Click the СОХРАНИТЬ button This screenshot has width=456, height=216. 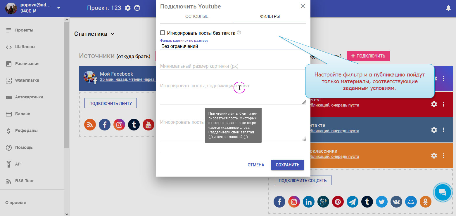click(287, 165)
